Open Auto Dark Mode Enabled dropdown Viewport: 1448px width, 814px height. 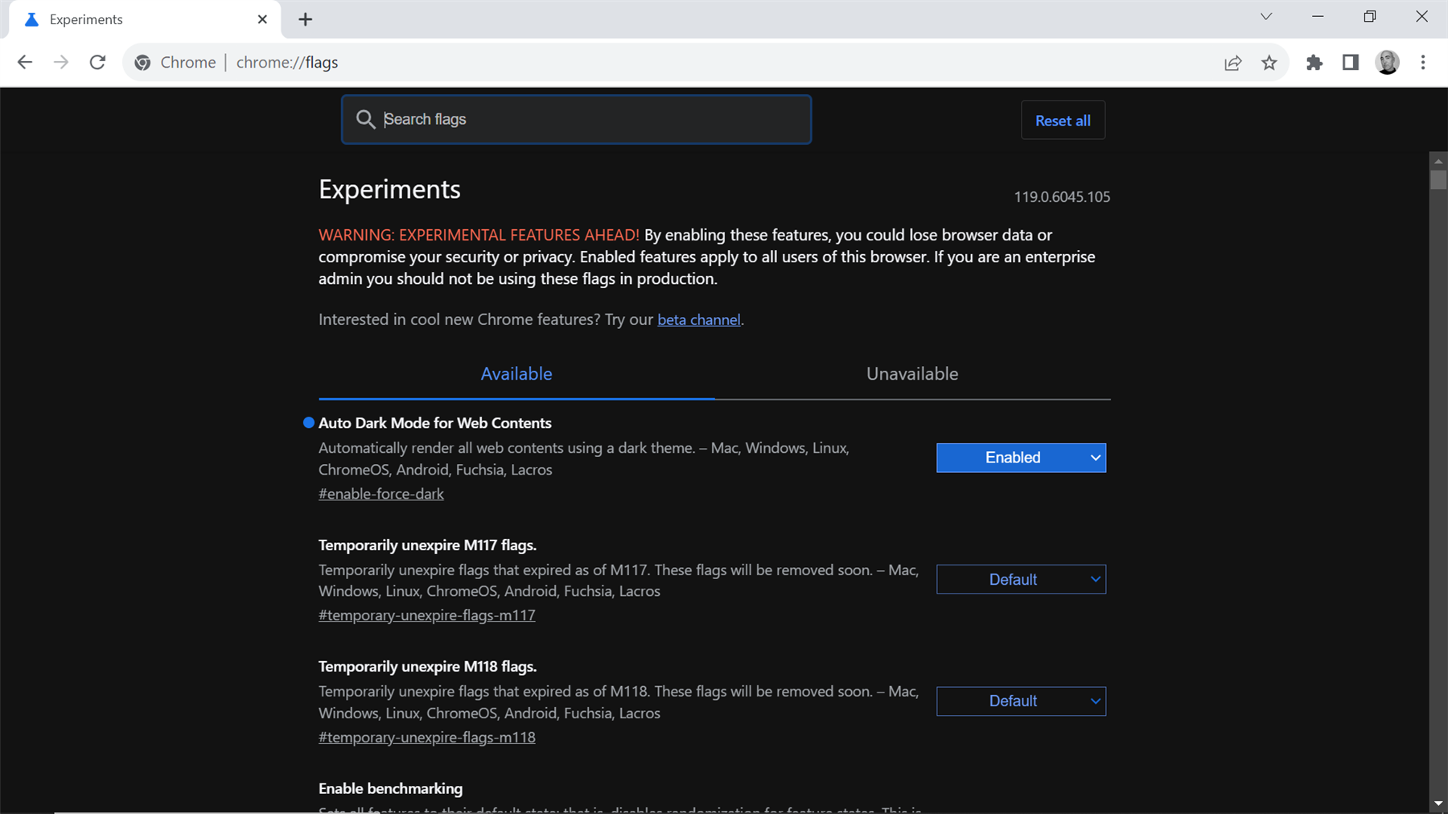coord(1021,458)
